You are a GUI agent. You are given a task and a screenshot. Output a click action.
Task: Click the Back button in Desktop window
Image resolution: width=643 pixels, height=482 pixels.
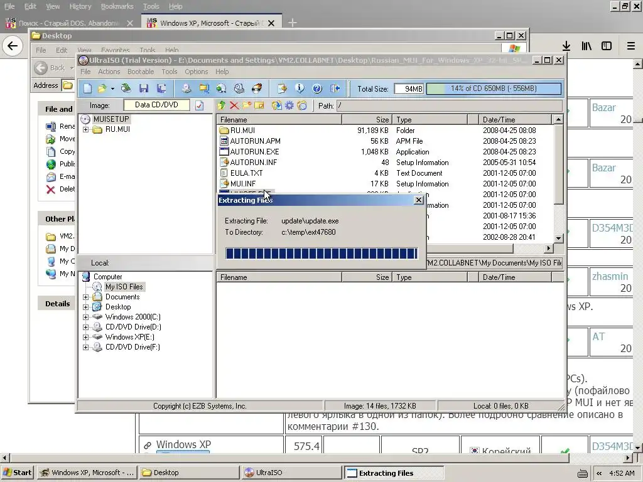[x=50, y=68]
